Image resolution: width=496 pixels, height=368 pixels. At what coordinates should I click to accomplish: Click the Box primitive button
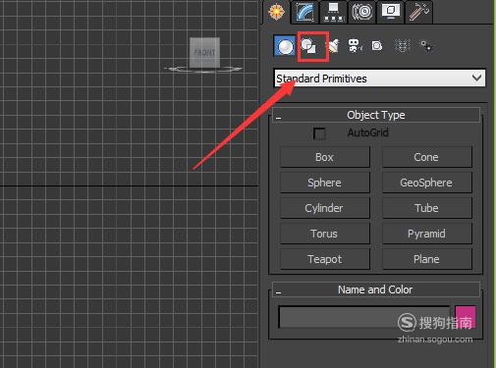pyautogui.click(x=325, y=157)
